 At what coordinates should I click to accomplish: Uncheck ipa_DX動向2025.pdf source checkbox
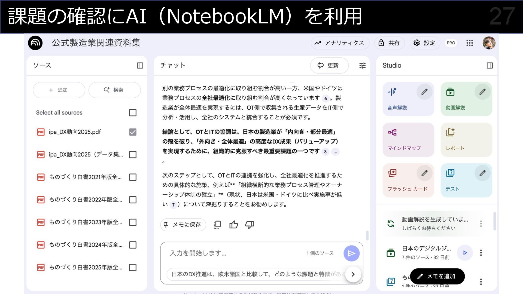coord(133,132)
